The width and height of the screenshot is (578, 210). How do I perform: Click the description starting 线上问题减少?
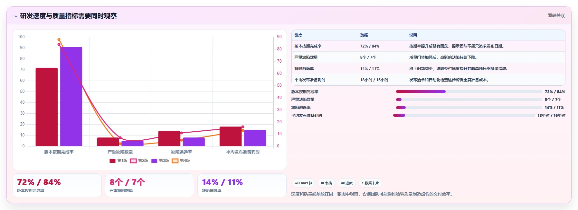pos(459,69)
